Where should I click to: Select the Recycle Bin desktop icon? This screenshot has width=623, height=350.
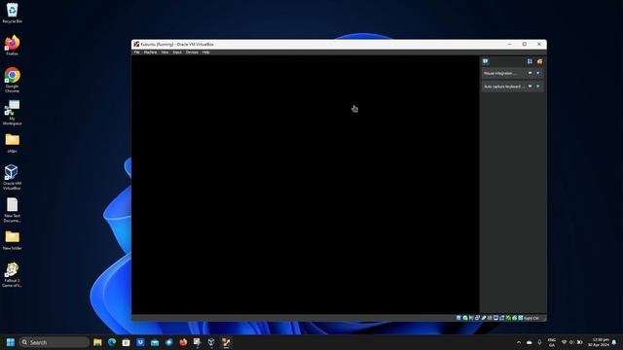(12, 13)
